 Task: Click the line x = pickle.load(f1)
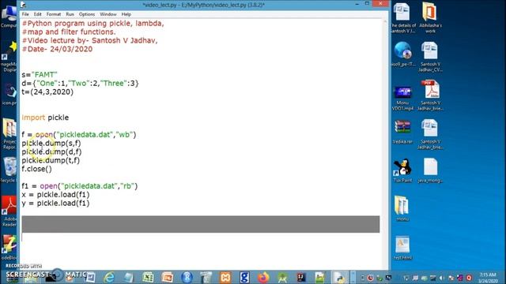pyautogui.click(x=55, y=195)
